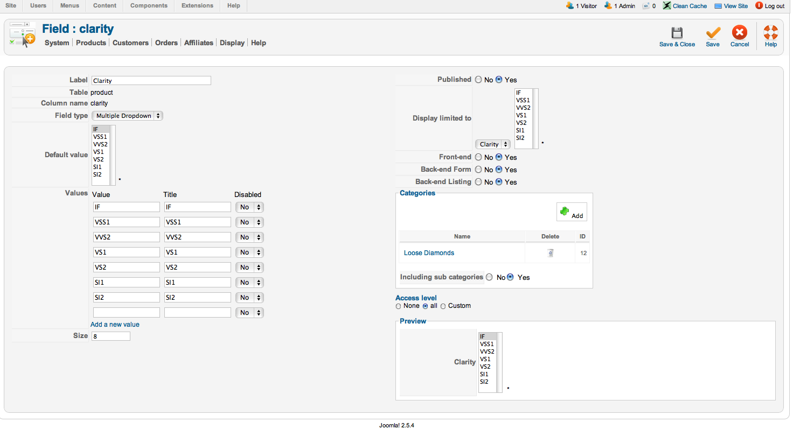Viewport: 793px width, 429px height.
Task: Open the Disabled dropdown for value IF
Action: 249,207
